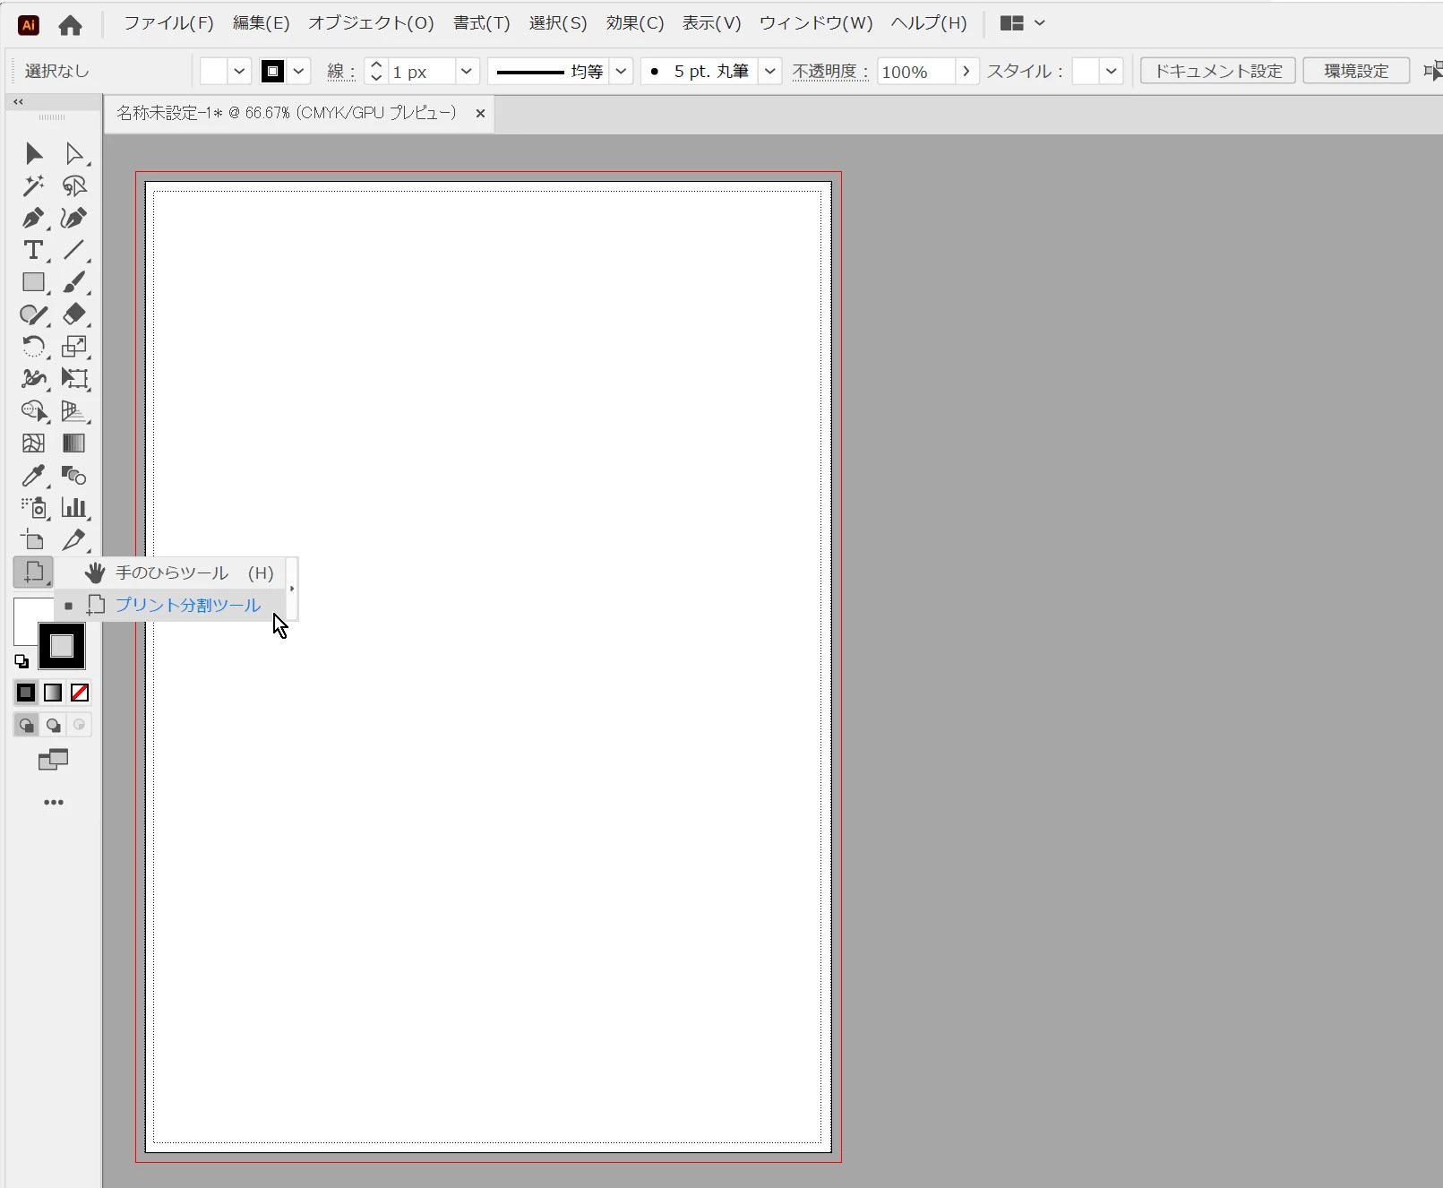Expand the stroke weight dropdown
This screenshot has width=1443, height=1188.
[467, 72]
